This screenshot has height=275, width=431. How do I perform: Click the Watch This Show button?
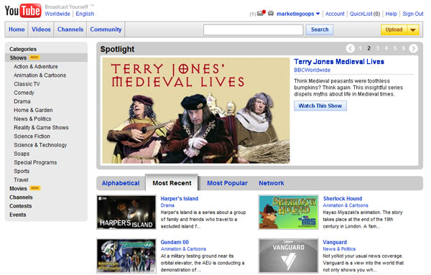(x=320, y=106)
